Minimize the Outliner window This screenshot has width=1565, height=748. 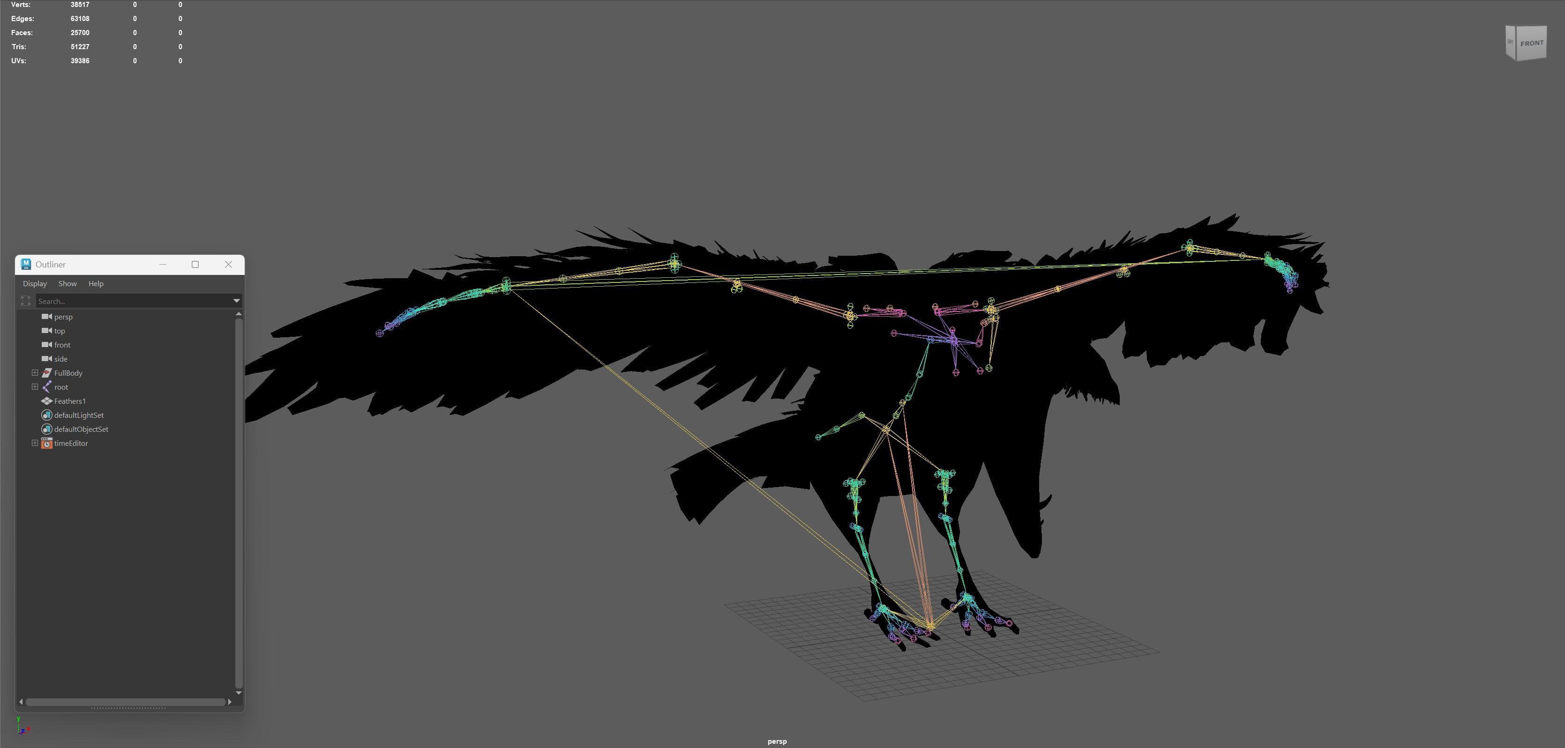pos(163,264)
